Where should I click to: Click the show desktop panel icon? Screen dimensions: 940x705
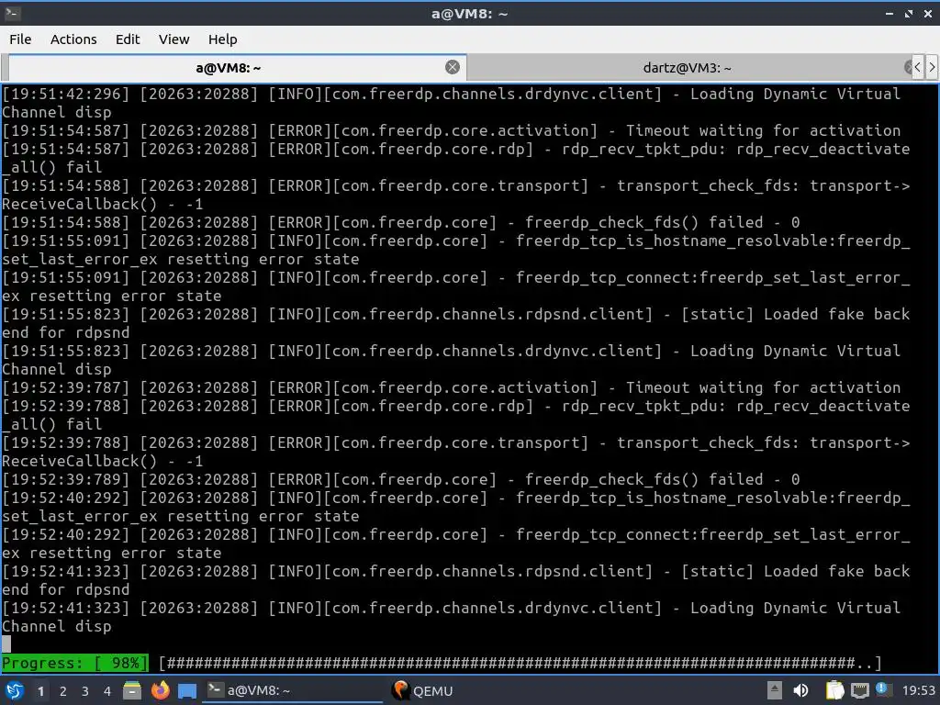coord(187,690)
